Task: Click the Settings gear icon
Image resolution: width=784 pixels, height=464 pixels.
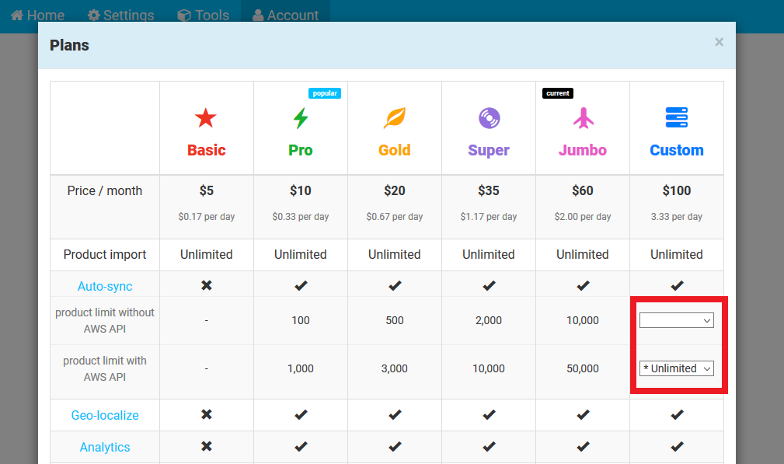Action: pyautogui.click(x=93, y=15)
